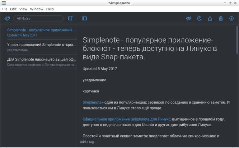The image size is (239, 148).
Task: Maximize the Simplenote window
Action: coord(230,3)
